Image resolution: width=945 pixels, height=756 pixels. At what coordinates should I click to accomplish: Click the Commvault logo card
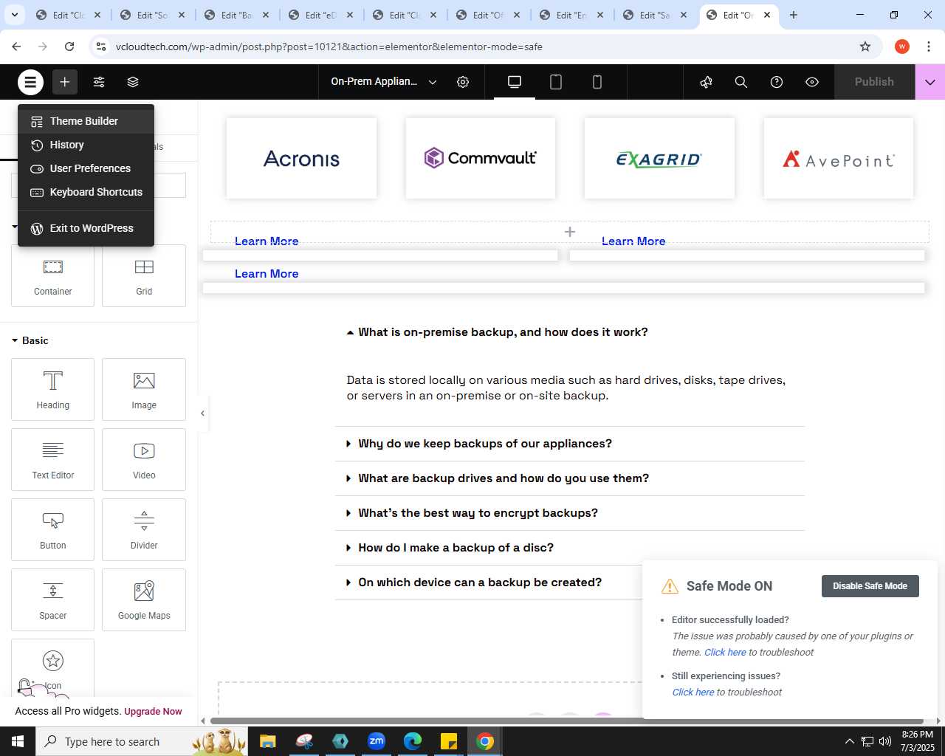481,158
